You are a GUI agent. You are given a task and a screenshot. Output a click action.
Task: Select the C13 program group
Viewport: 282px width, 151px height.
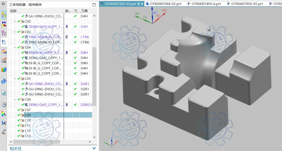coord(27,136)
